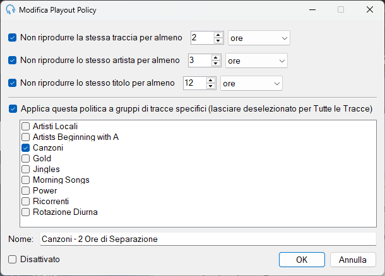Viewport: 385px width, 276px height.
Task: Click the same-title value field showing 12
Action: coord(195,83)
